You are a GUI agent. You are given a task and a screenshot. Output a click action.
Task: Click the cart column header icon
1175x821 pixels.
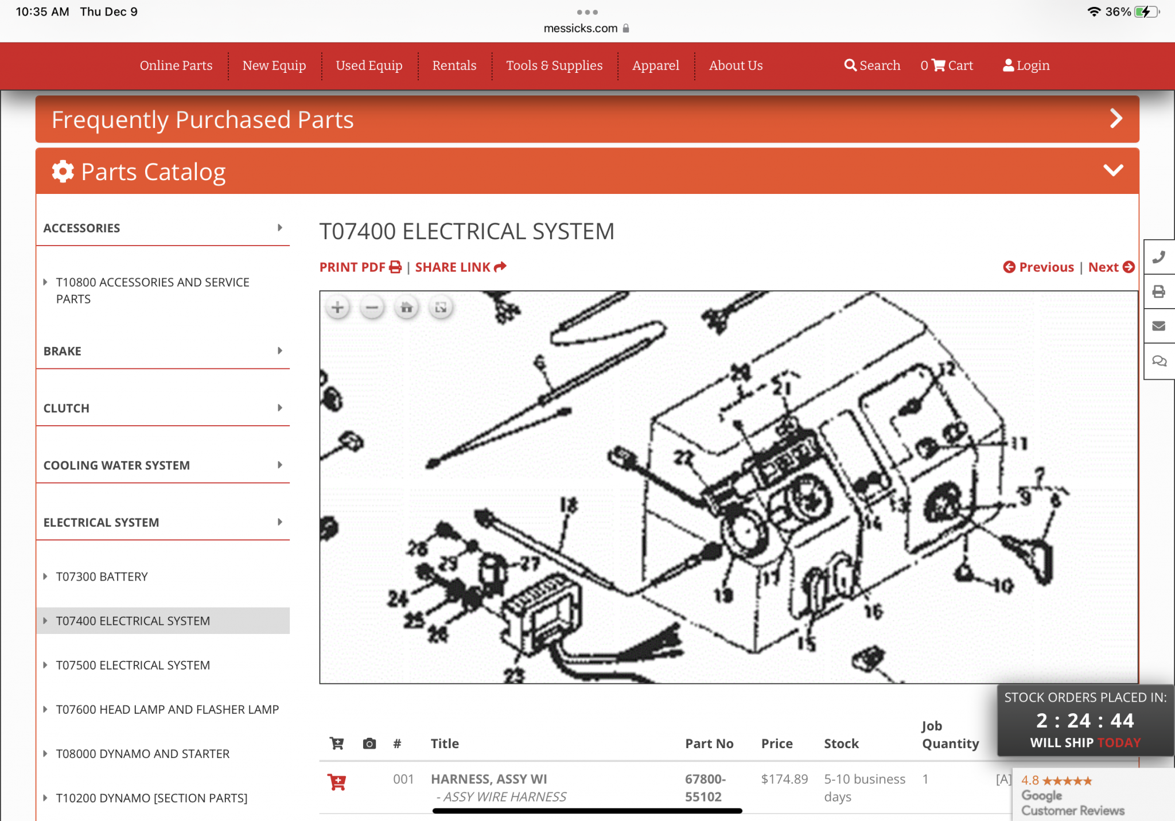point(337,744)
